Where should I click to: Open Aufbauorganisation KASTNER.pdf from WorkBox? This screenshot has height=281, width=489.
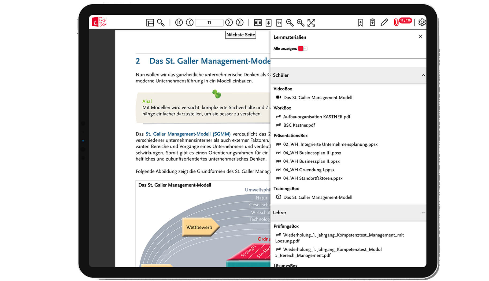click(317, 117)
